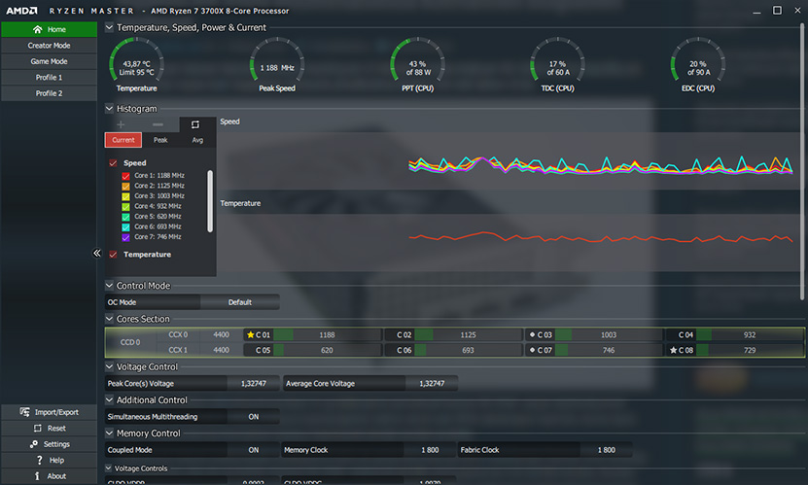Screen dimensions: 808x485
Task: Toggle the Core 5: 620 MHz checkbox
Action: click(x=125, y=217)
